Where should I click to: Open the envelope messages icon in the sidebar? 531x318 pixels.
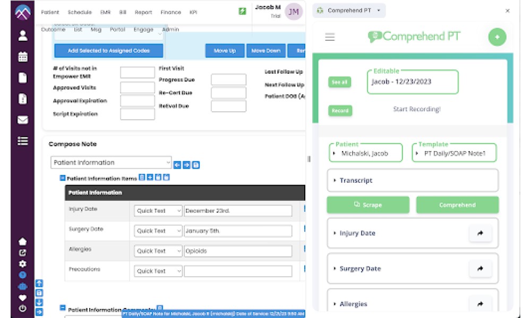click(23, 120)
